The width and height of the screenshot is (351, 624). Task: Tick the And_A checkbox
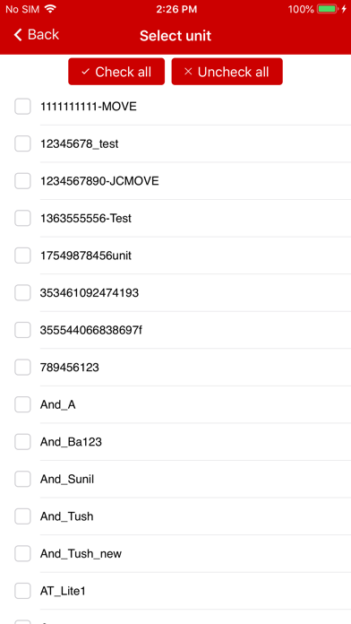pos(22,404)
